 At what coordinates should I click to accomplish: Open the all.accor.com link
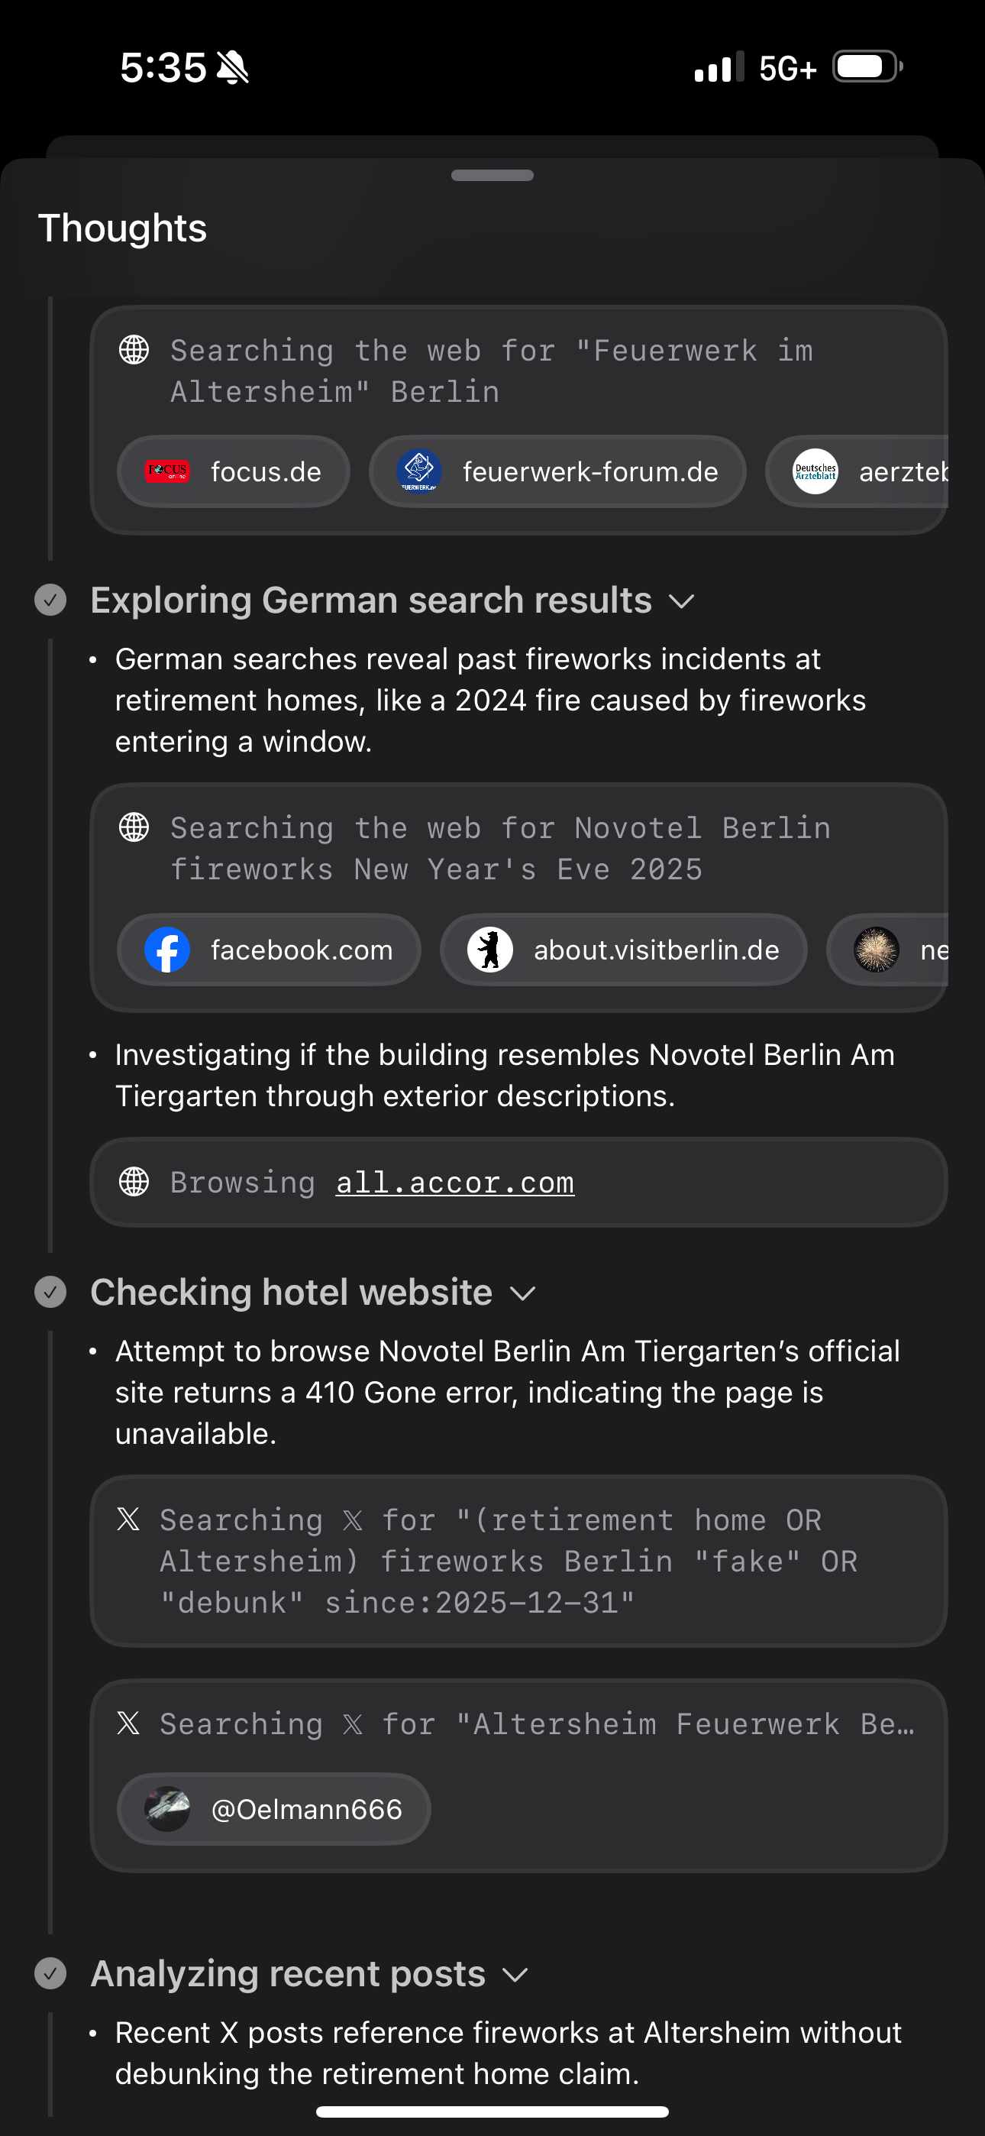[454, 1183]
